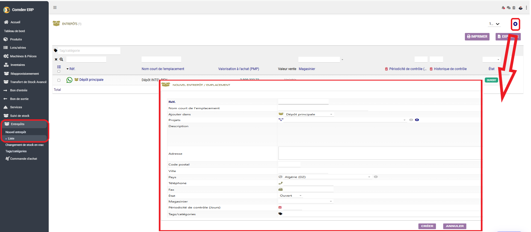Image resolution: width=531 pixels, height=232 pixels.
Task: Click the phone icon in Téléphone row
Action: [x=280, y=183]
